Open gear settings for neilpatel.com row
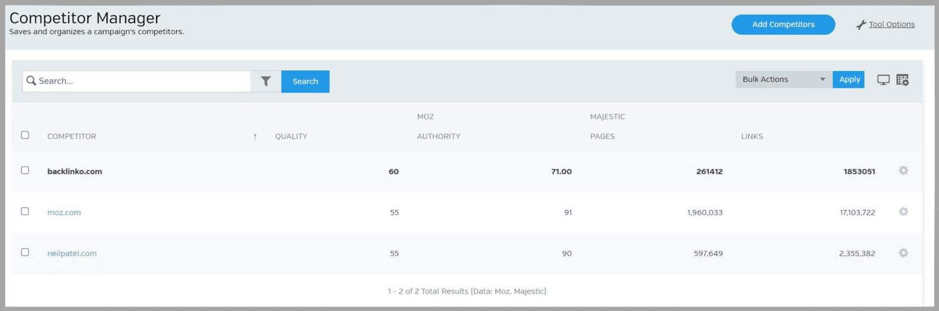939x311 pixels. point(903,253)
